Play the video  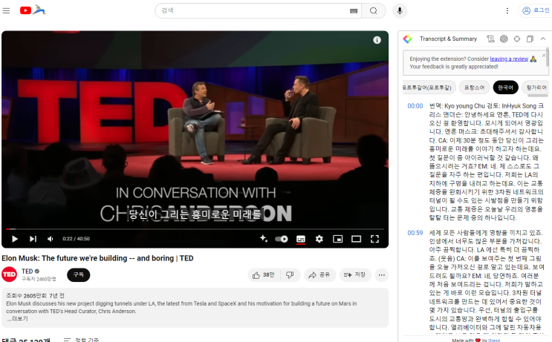[14, 239]
